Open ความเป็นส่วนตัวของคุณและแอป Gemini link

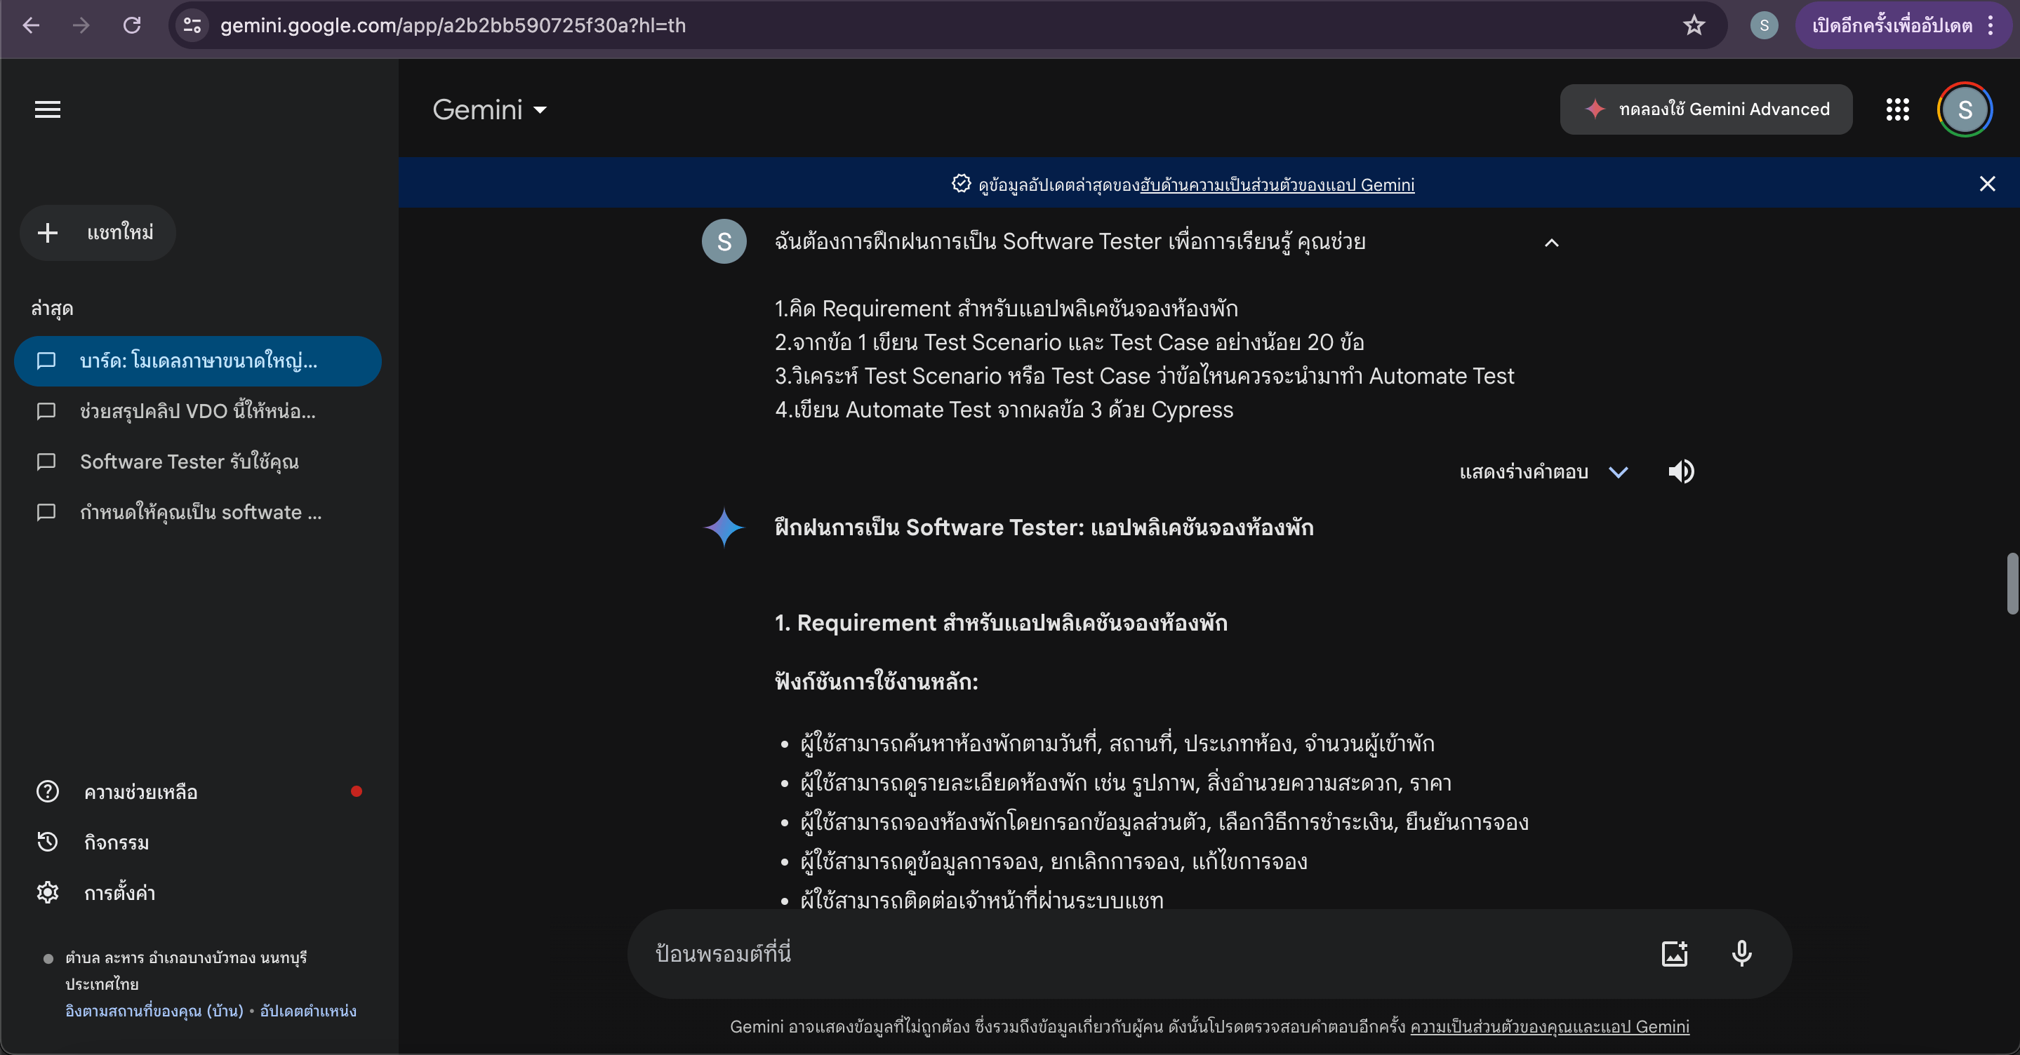[1550, 1027]
